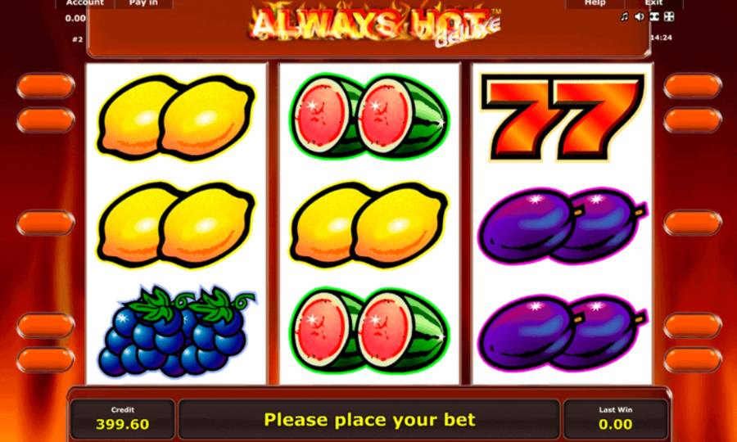Toggle the background music note icon
Viewport: 737px width, 442px height.
pos(624,17)
